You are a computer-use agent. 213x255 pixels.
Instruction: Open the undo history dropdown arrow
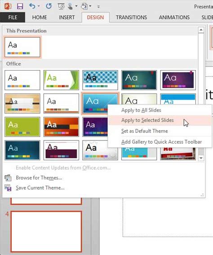point(39,6)
